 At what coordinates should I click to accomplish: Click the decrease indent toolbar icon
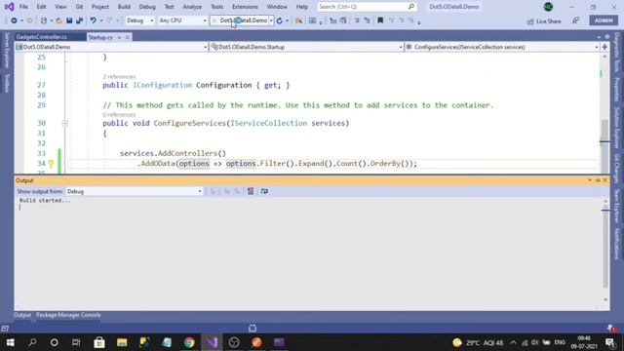click(333, 20)
